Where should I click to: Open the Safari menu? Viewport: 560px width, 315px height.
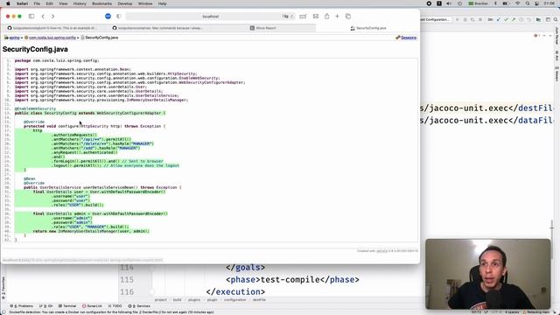tap(22, 3)
